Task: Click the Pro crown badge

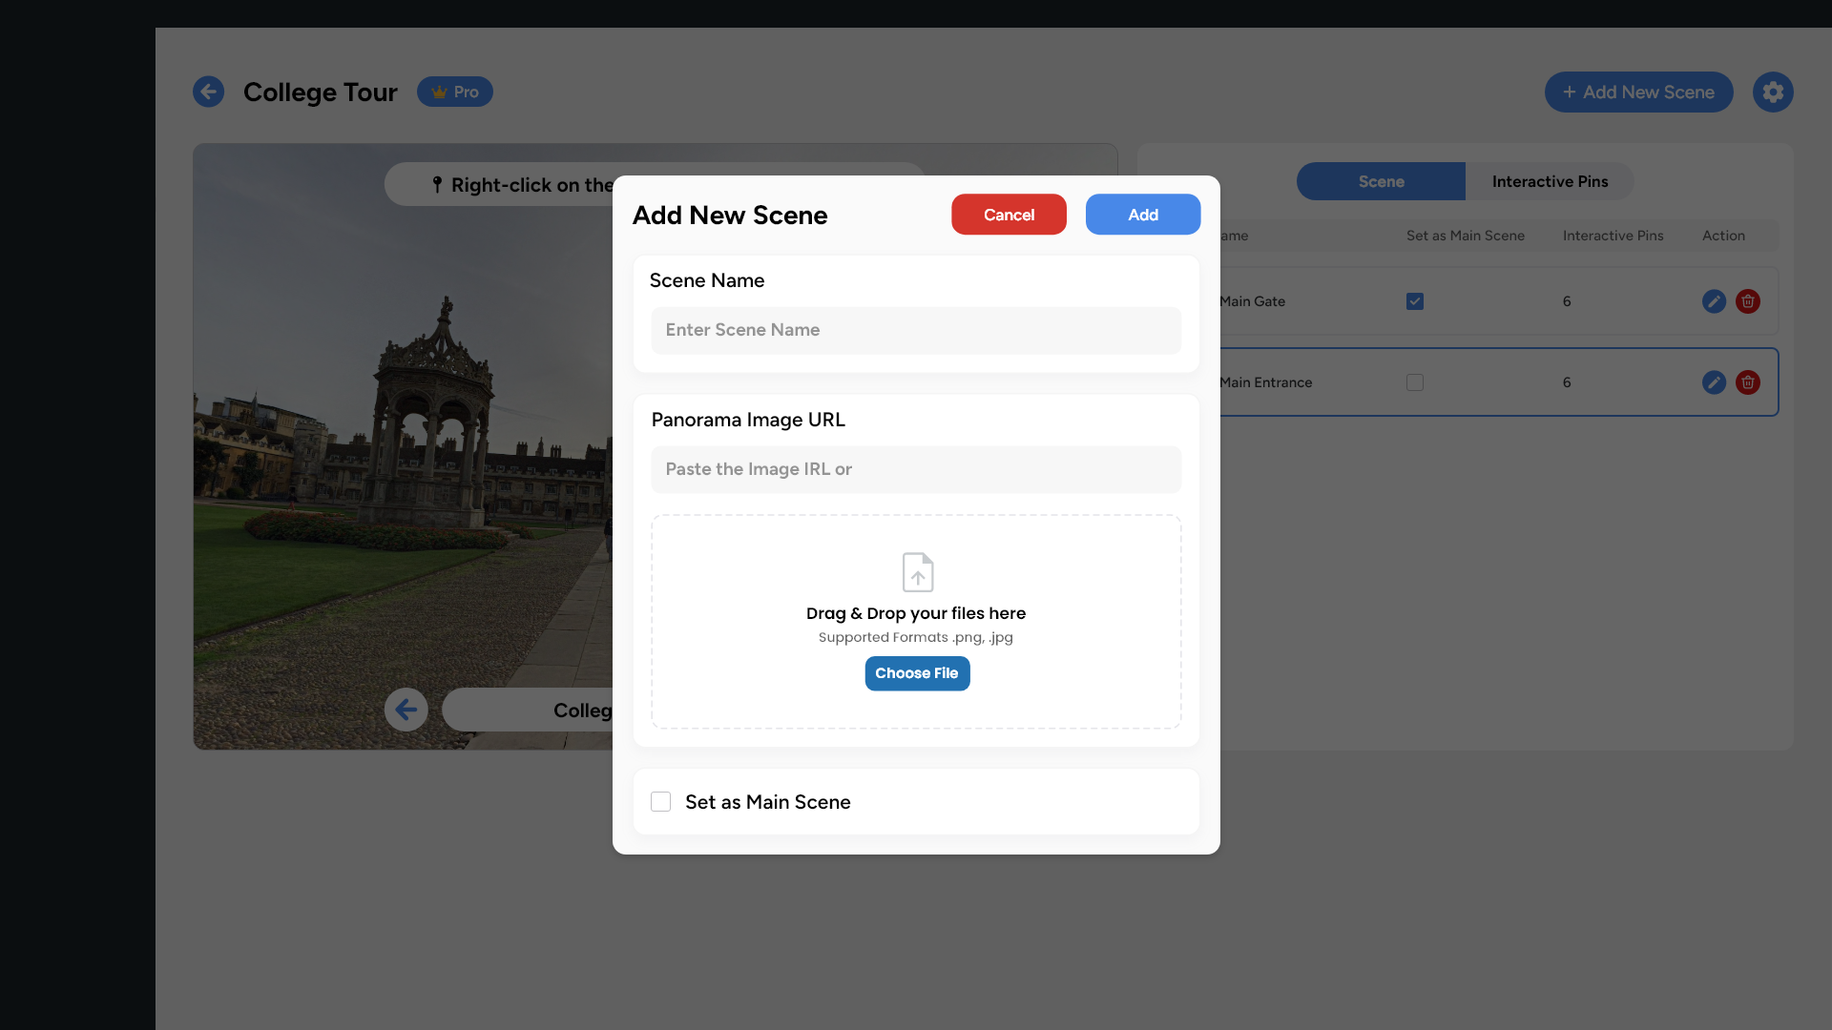Action: click(x=455, y=92)
